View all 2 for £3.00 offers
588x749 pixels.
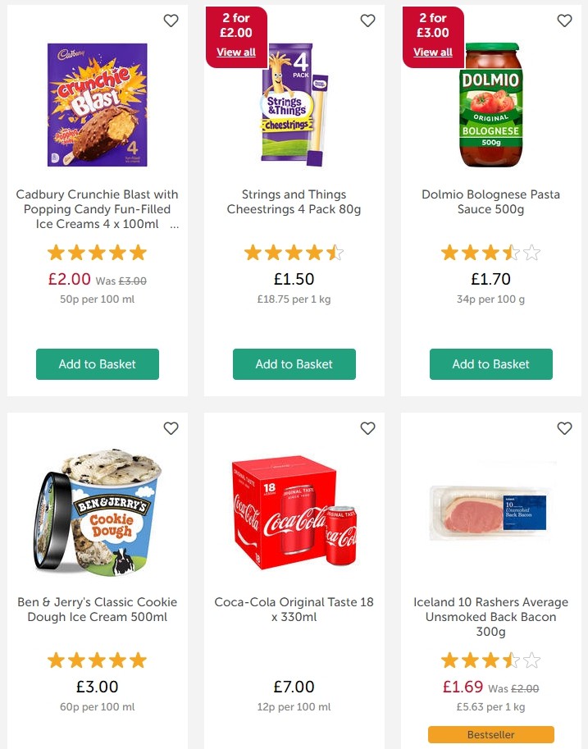(x=433, y=53)
